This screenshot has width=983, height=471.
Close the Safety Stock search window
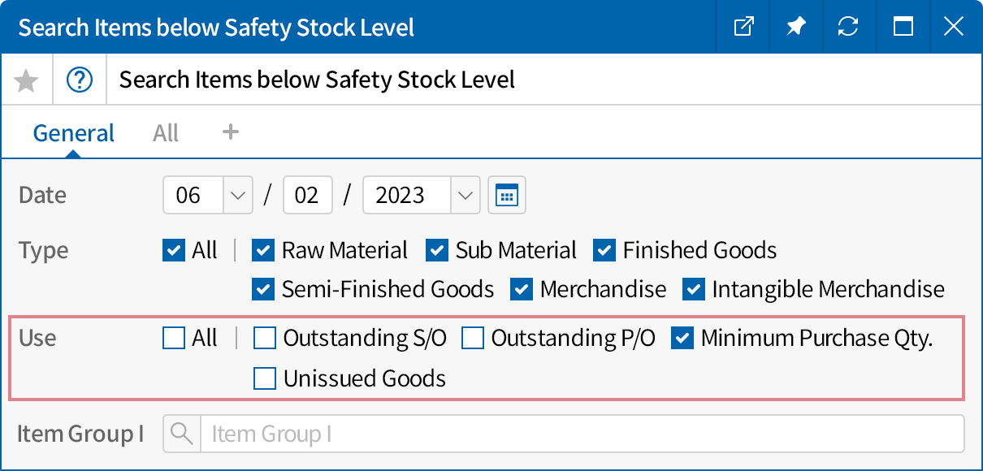point(954,27)
